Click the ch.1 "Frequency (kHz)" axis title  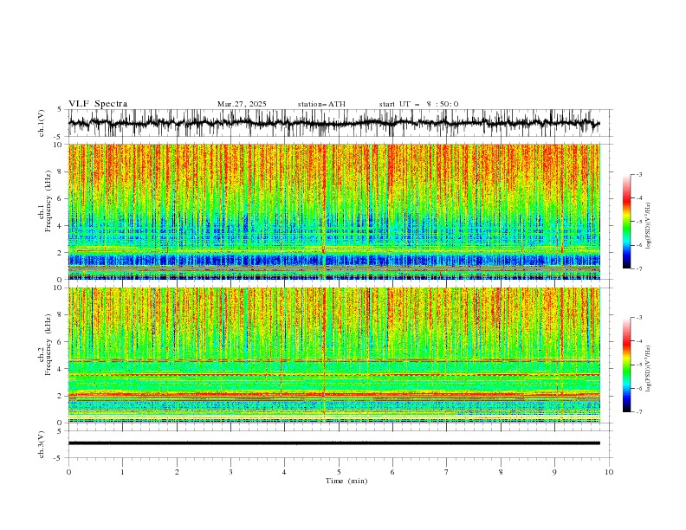pos(49,201)
